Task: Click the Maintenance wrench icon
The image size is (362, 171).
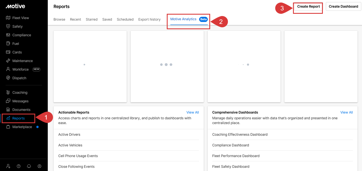Action: (8, 61)
